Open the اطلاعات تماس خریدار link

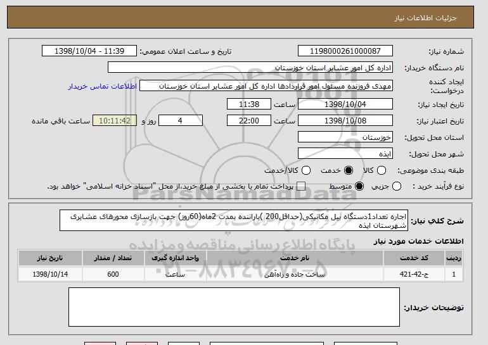[x=103, y=86]
